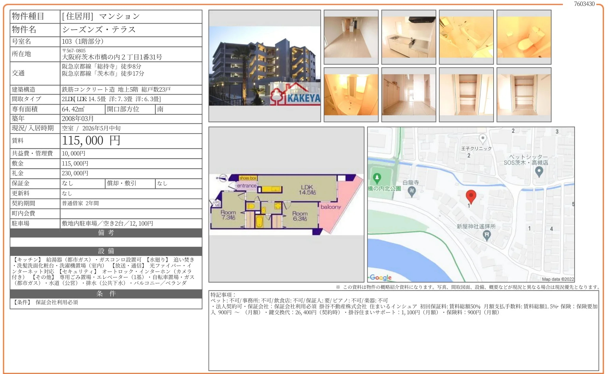Click the property name シーズンズ・テラス
Image resolution: width=608 pixels, height=374 pixels.
pos(99,30)
